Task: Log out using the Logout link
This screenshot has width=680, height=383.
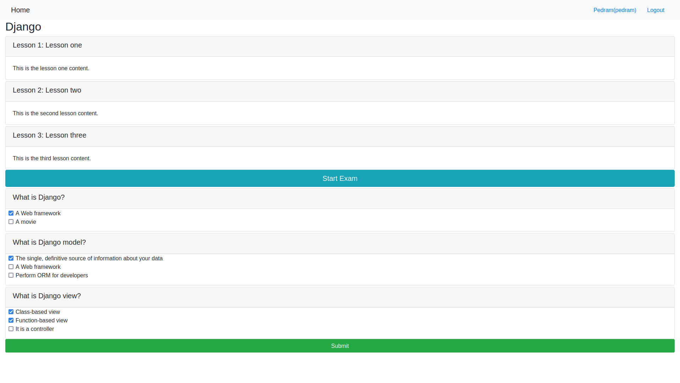Action: tap(655, 10)
